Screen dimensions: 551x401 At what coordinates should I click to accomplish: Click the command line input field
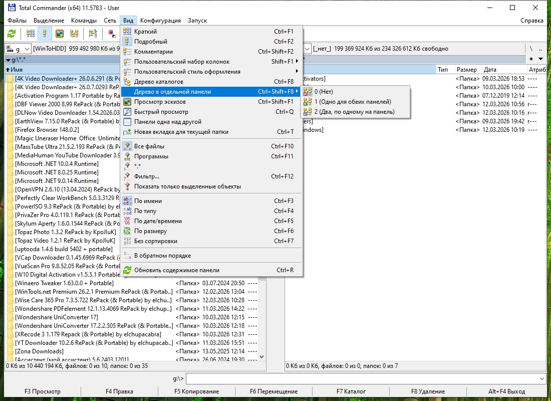coord(362,379)
